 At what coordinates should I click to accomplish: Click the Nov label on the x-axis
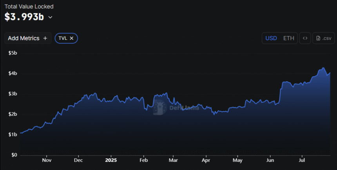[x=47, y=160]
